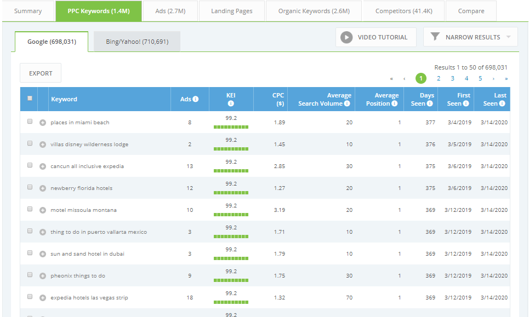Toggle the select-all checkbox in table header

tap(30, 99)
